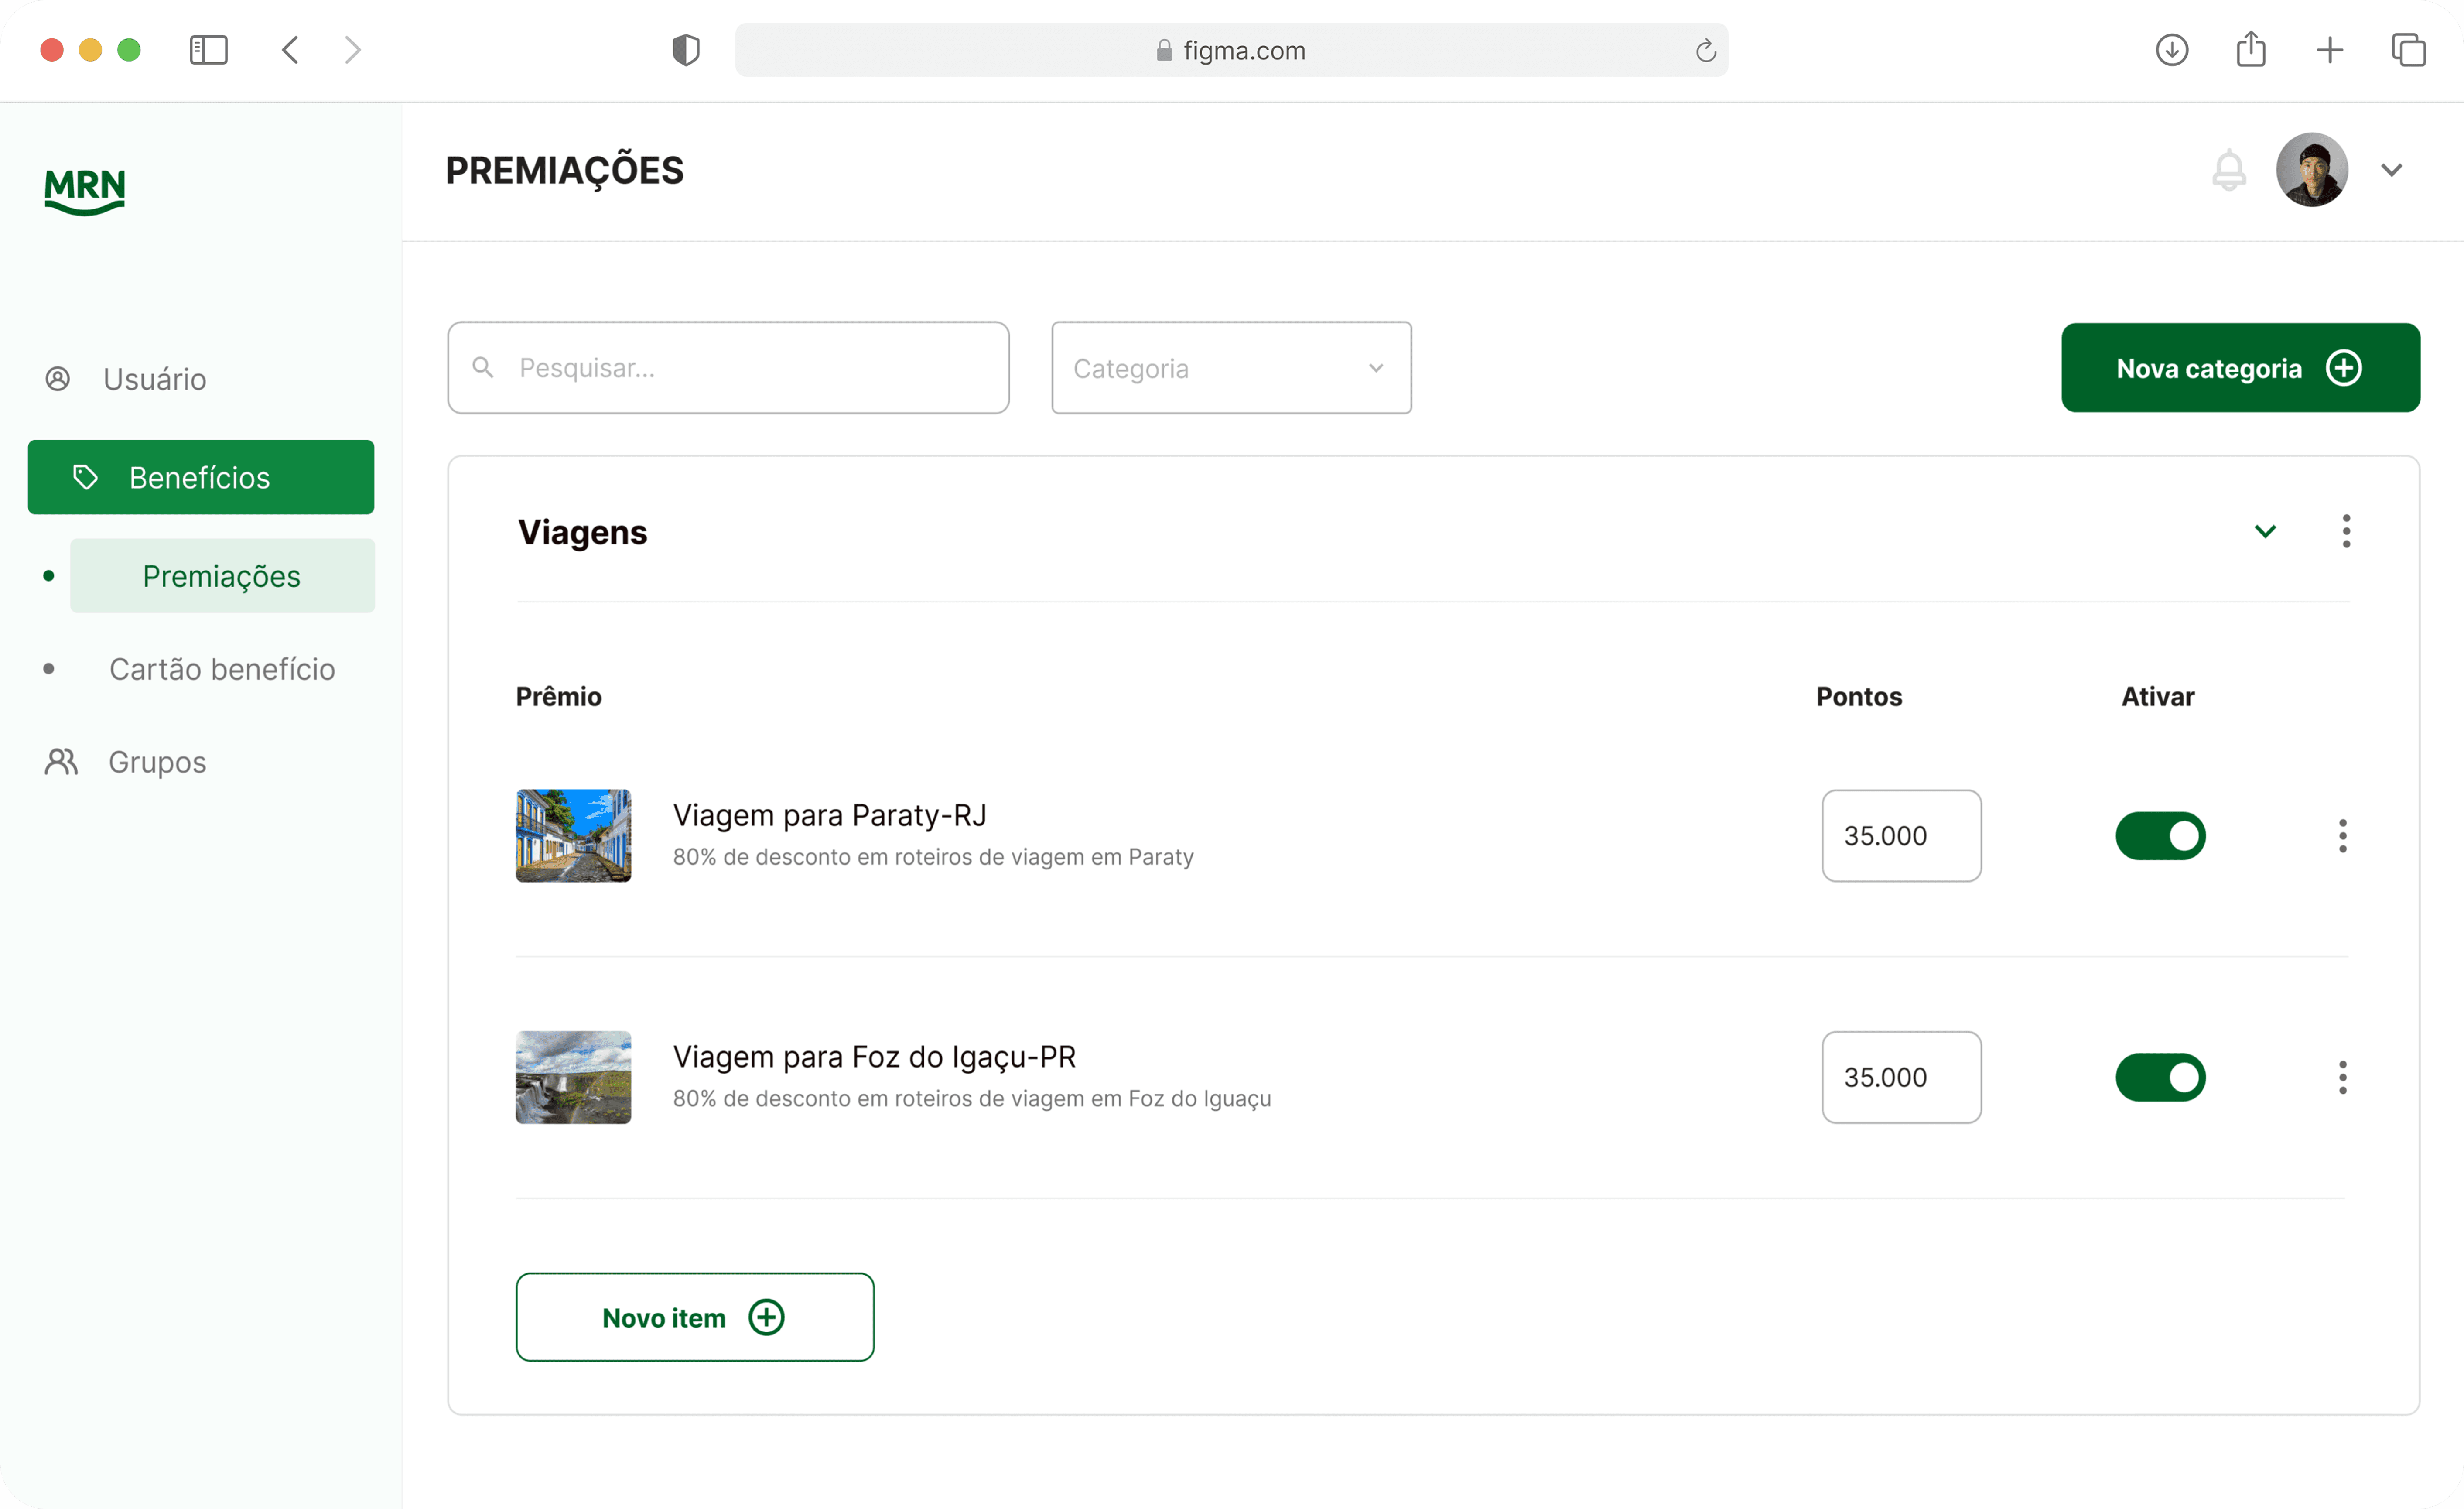Disable the Viagem para Paraty-RJ toggle
Image resolution: width=2464 pixels, height=1509 pixels.
(2160, 836)
